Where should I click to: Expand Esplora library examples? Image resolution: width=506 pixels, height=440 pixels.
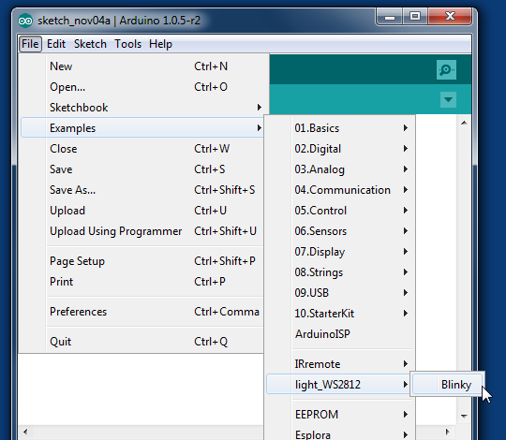point(340,433)
